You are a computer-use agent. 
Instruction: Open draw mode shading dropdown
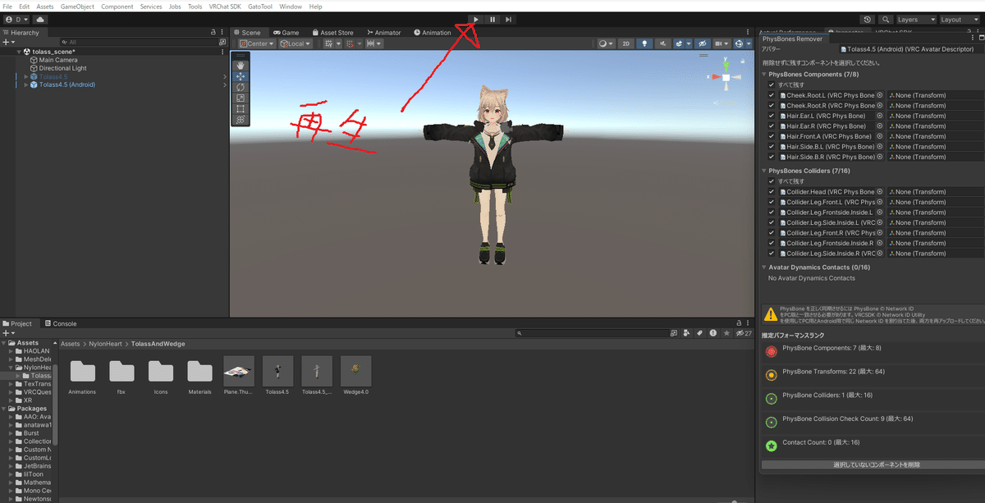tap(606, 43)
